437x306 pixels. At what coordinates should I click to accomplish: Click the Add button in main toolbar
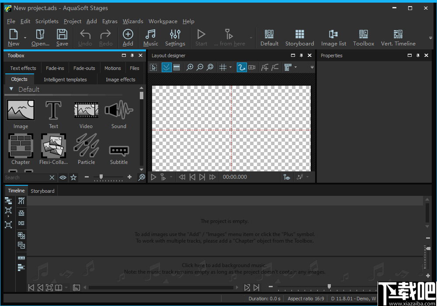point(128,38)
